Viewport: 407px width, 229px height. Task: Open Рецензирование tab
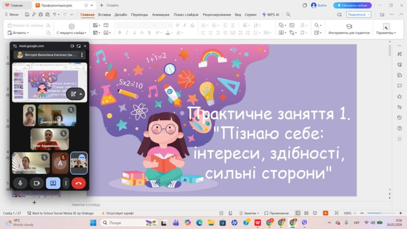(217, 15)
